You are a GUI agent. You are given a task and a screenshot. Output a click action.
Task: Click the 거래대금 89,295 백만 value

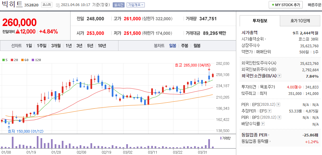point(214,33)
